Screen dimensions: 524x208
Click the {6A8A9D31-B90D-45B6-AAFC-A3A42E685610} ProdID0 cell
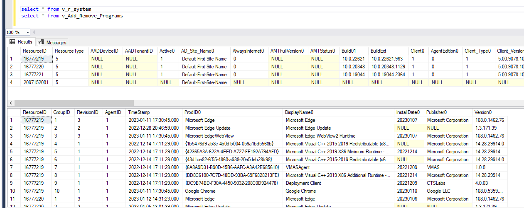[x=234, y=167]
